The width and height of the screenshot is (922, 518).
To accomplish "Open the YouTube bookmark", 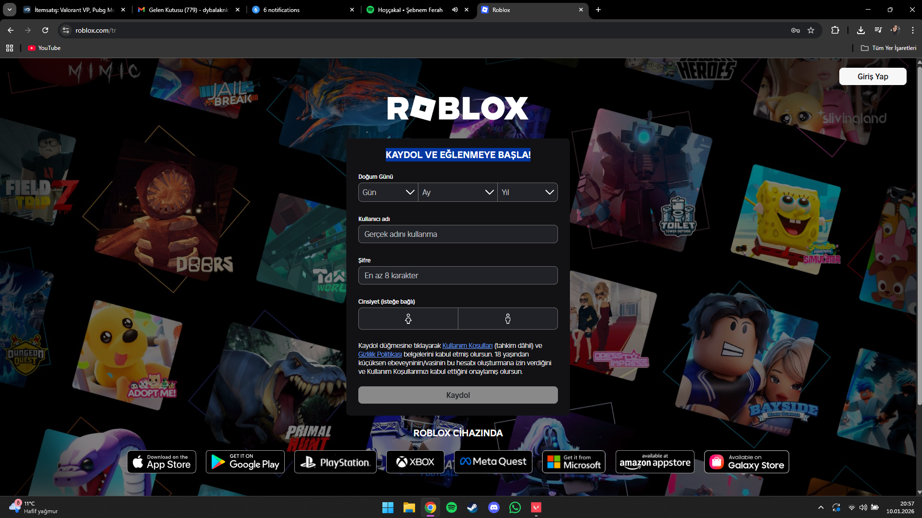I will (44, 48).
